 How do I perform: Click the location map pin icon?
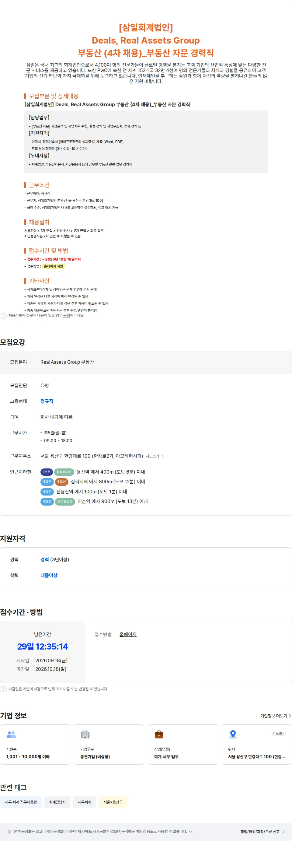tap(233, 734)
